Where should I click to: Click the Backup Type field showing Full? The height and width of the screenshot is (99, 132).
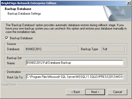point(113,49)
